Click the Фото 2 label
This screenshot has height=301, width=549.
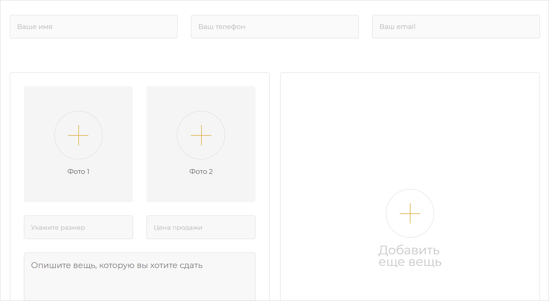201,172
